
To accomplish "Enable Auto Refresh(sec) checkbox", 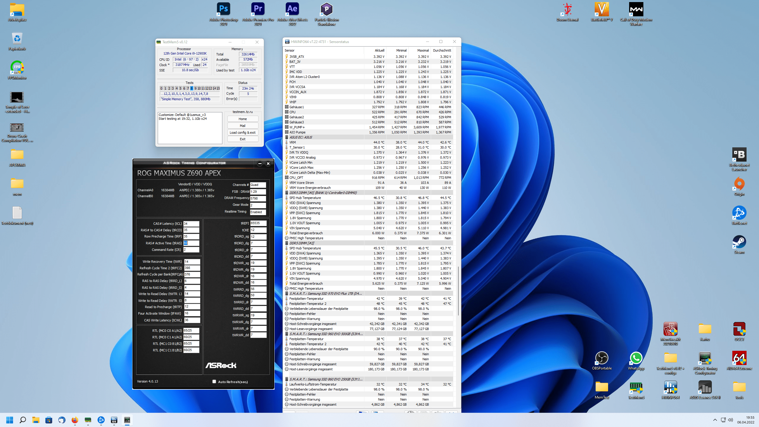I will (x=214, y=382).
